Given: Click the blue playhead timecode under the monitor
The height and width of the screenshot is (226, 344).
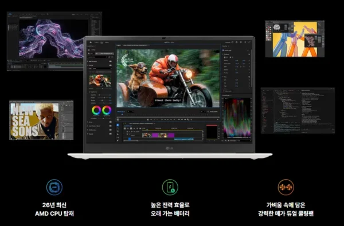Looking at the screenshot, I should point(121,112).
